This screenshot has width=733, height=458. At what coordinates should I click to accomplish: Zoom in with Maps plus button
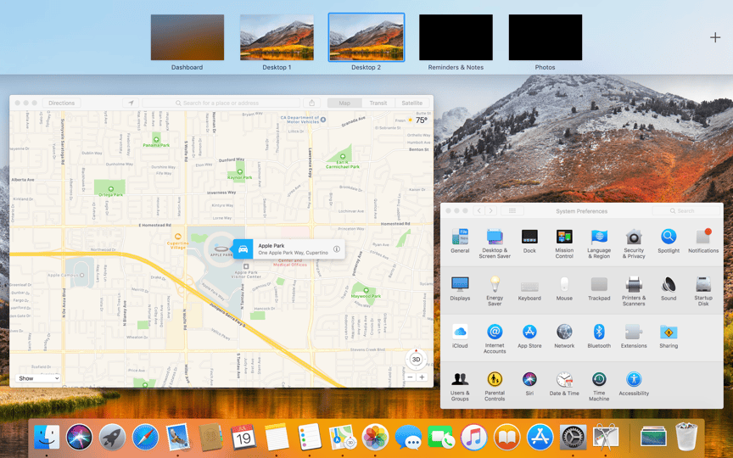(x=422, y=377)
